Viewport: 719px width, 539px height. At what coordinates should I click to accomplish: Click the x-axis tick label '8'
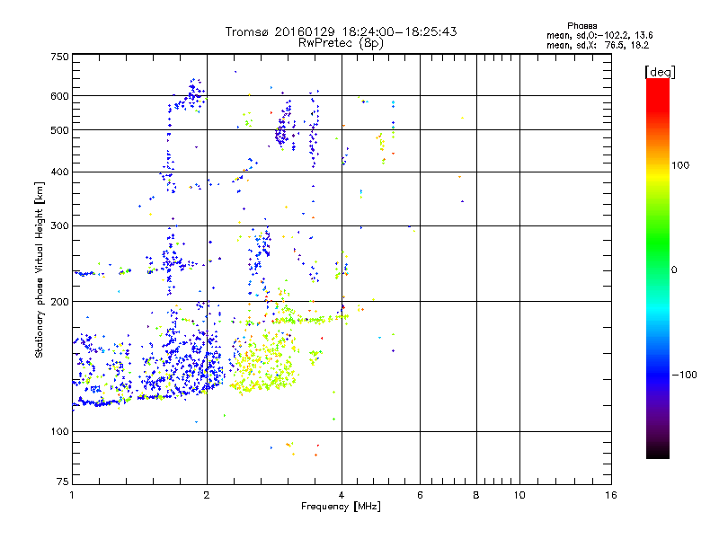coord(476,495)
